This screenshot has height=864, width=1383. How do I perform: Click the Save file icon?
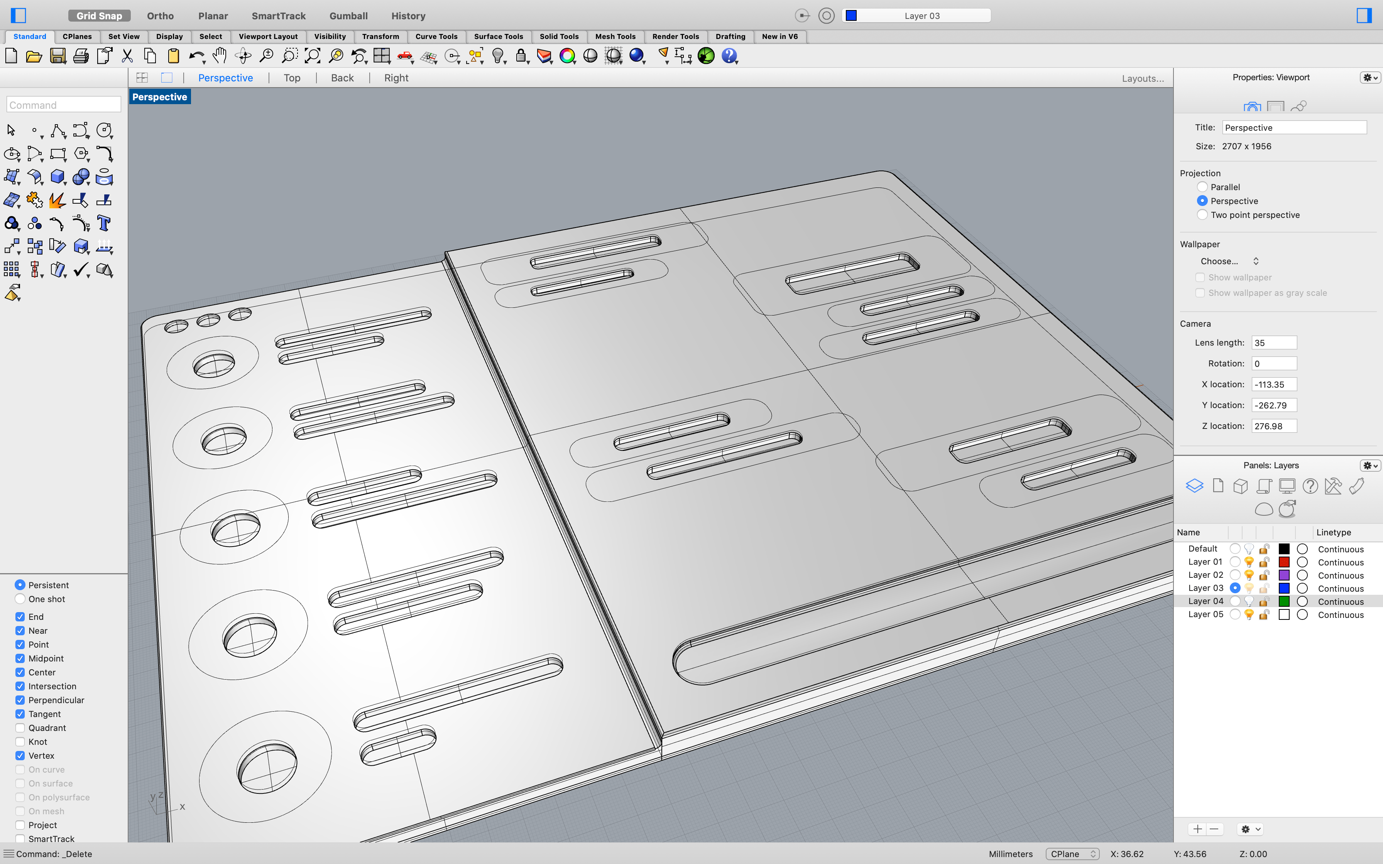point(58,56)
